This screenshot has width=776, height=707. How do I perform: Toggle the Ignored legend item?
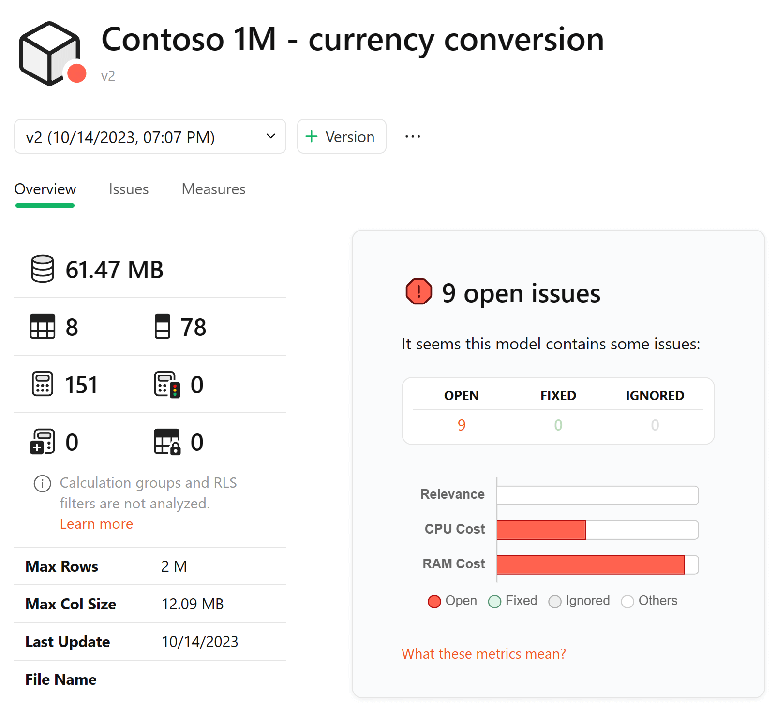pos(579,601)
